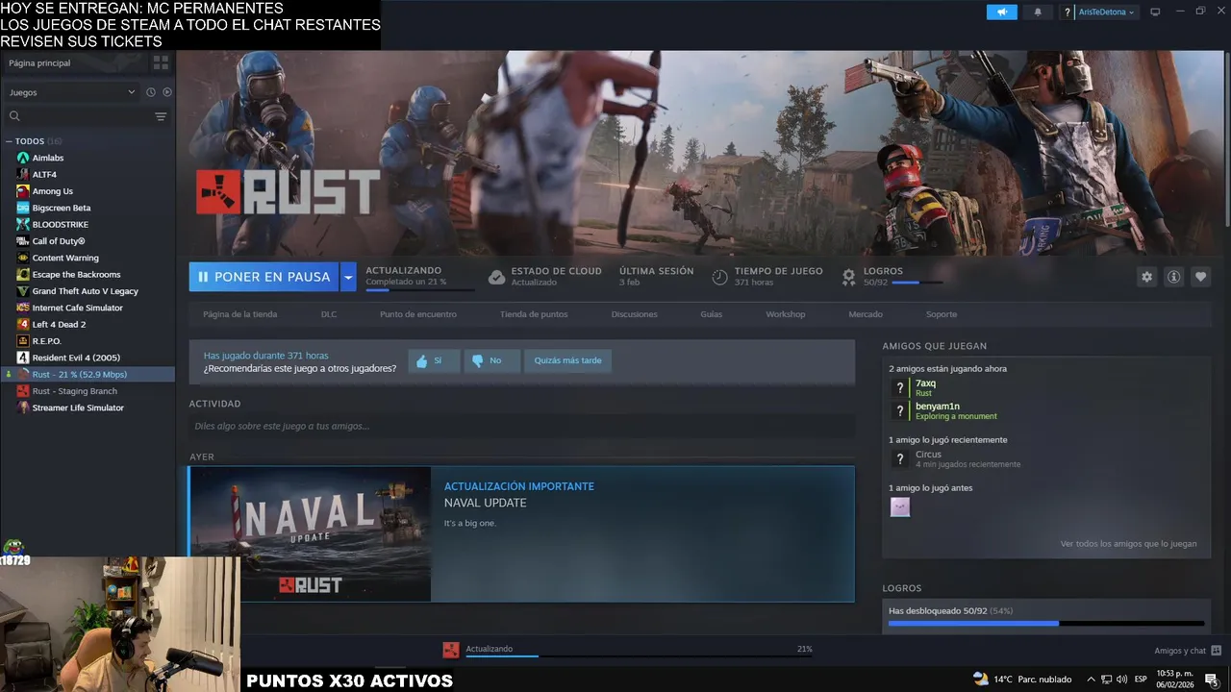Viewport: 1231px width, 692px height.
Task: Open friend Circus in friends list
Action: [955, 458]
